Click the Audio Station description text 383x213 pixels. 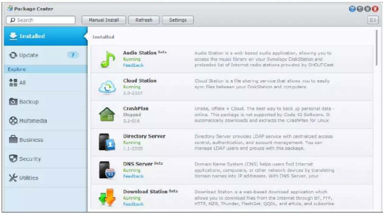[264, 59]
